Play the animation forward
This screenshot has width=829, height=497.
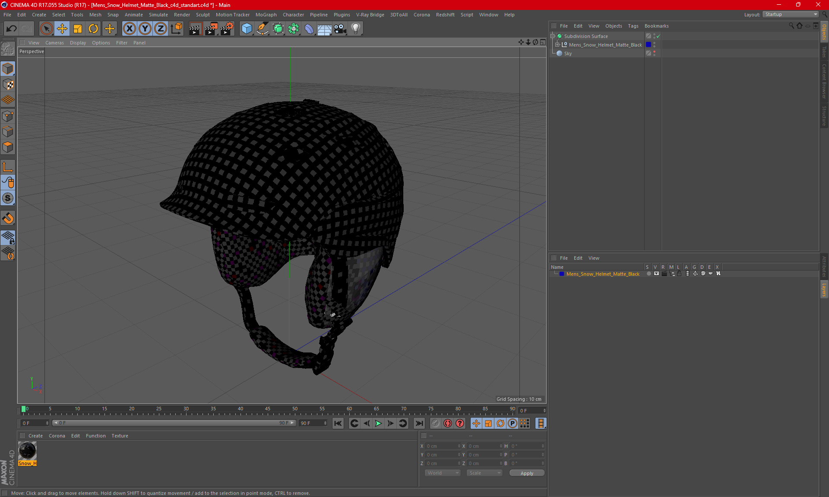(x=378, y=423)
